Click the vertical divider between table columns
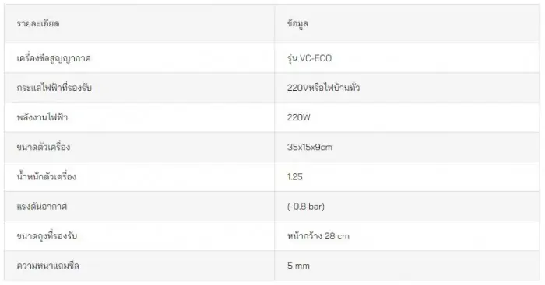The image size is (545, 285). (275, 142)
